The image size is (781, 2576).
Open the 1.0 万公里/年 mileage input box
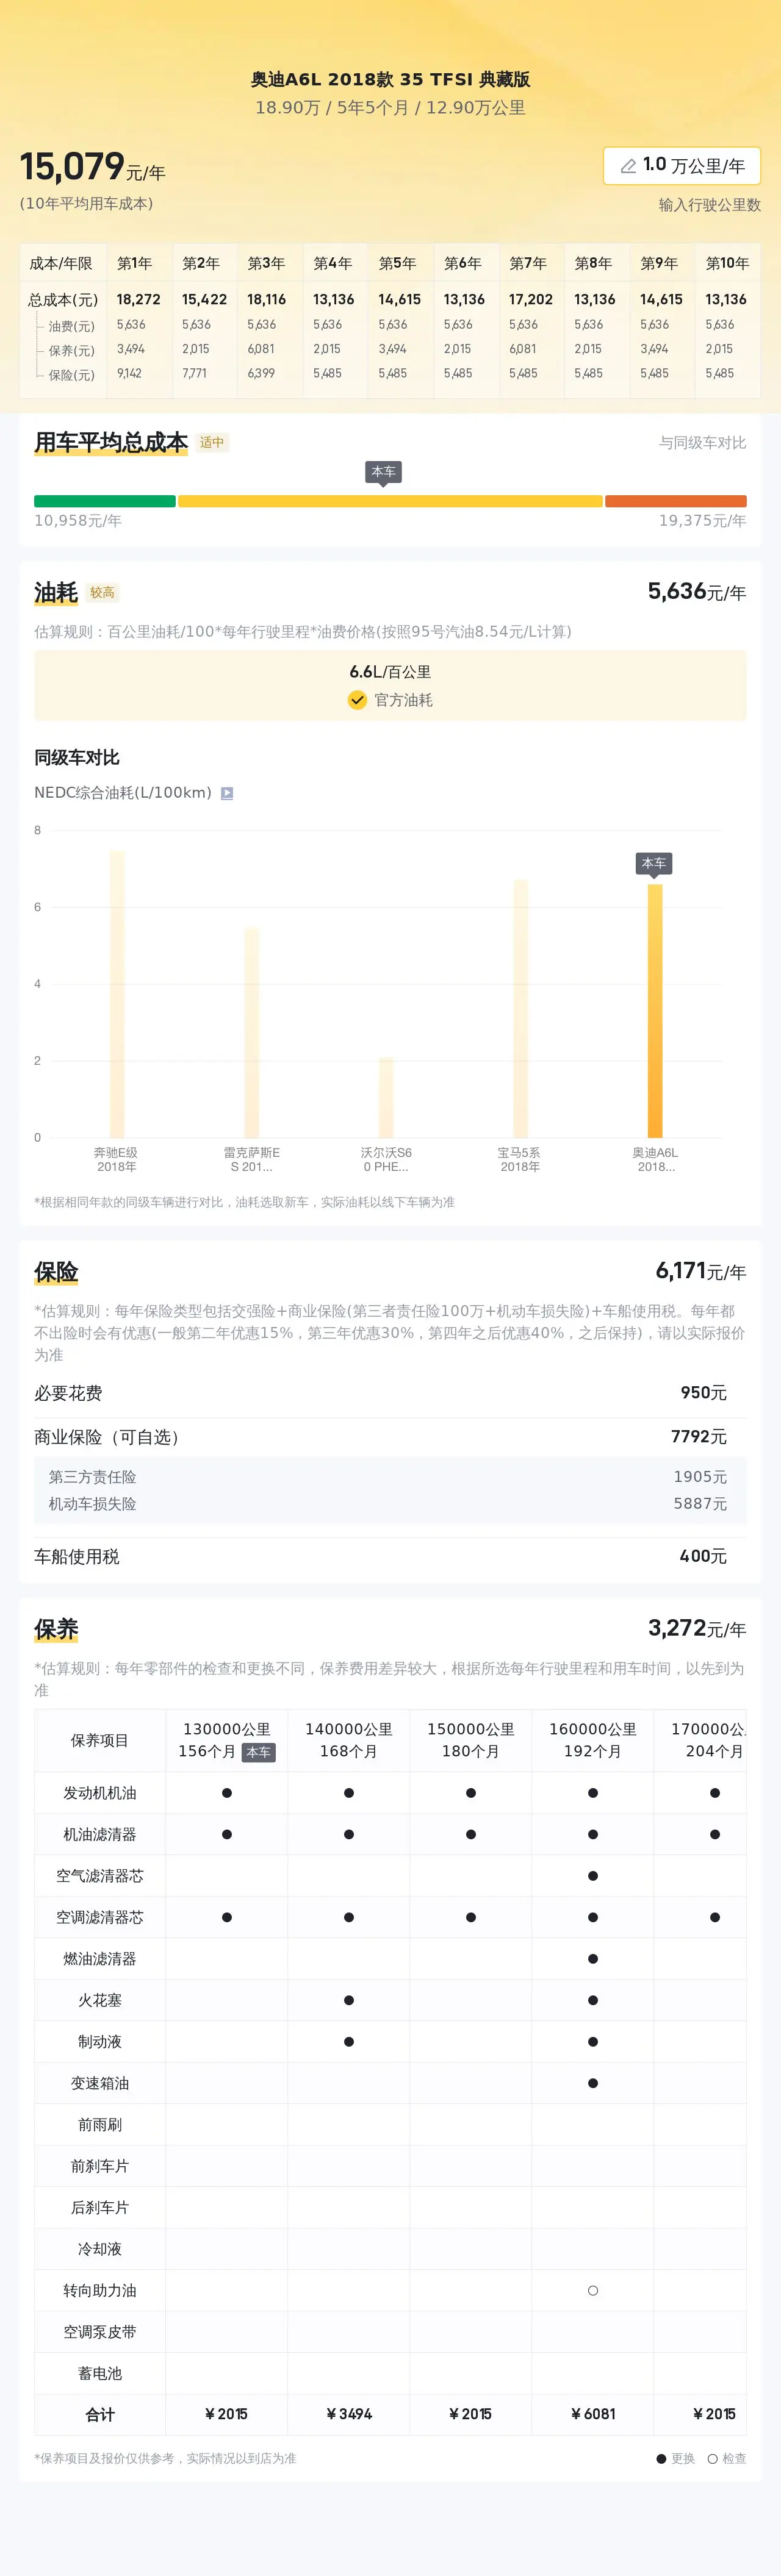coord(682,166)
